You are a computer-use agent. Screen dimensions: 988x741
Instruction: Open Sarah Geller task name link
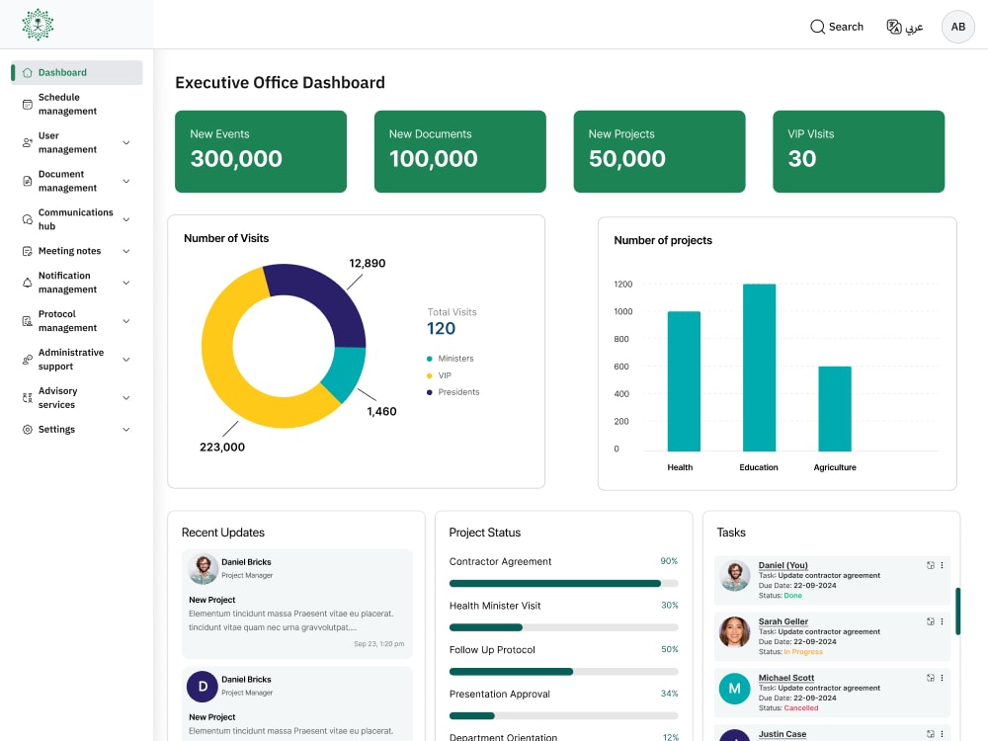pos(782,621)
